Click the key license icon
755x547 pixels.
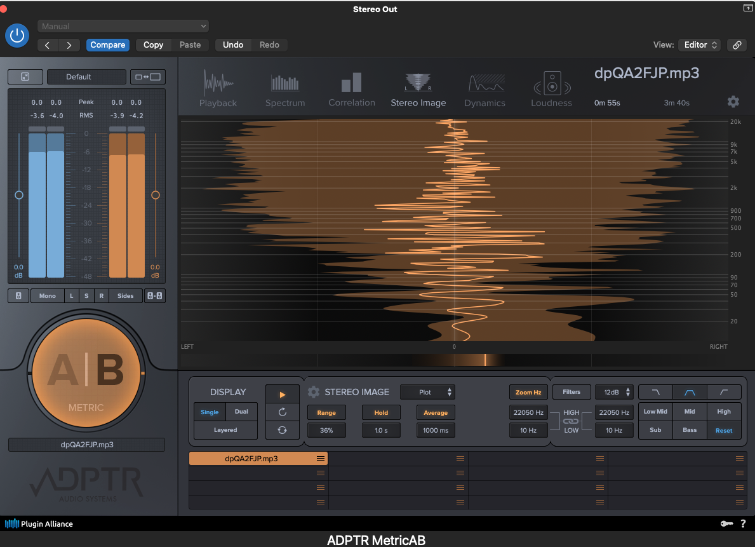[726, 524]
